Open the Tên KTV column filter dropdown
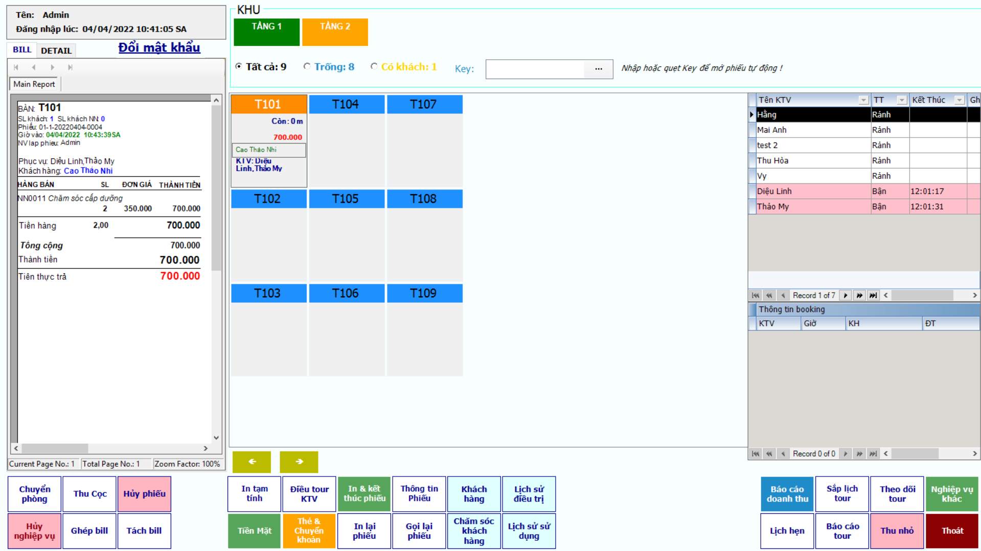 click(863, 100)
